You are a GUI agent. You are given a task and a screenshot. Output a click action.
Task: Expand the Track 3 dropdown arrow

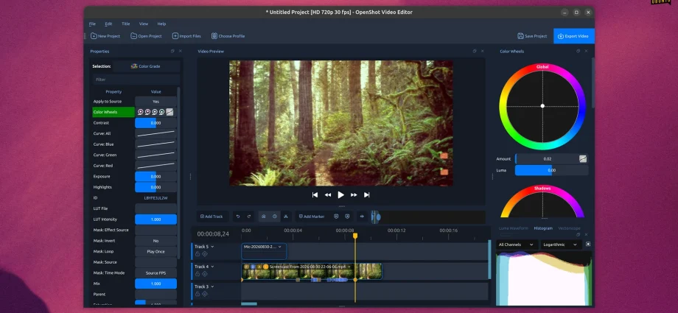point(212,286)
